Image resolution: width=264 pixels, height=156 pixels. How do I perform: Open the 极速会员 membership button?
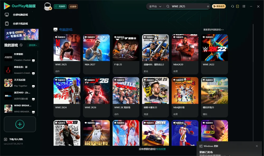tap(219, 6)
